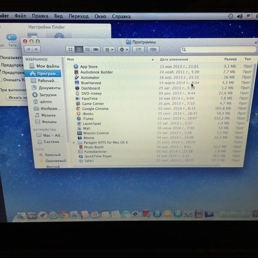Go forward with the right arrow button
The image size is (258, 258).
[37, 49]
